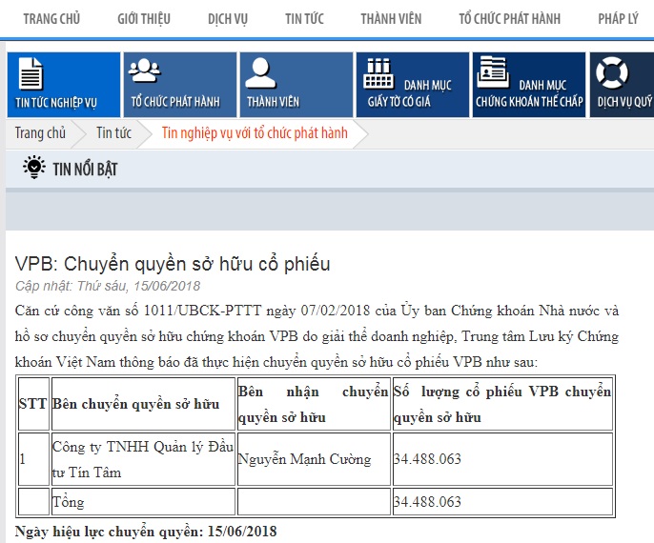
Task: Open the DỊCH VỤ menu item
Action: click(x=228, y=19)
